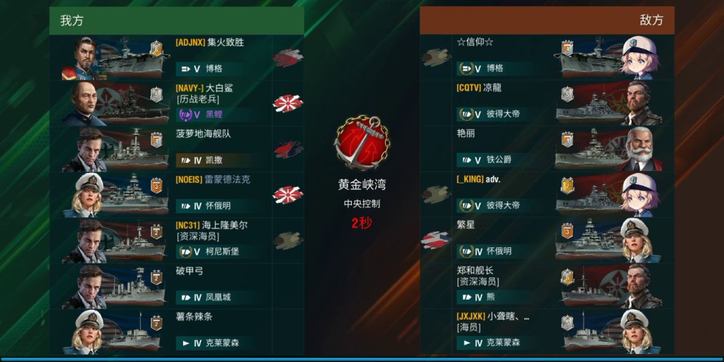Click flag emblem beside 雷蒙德法克

click(288, 195)
